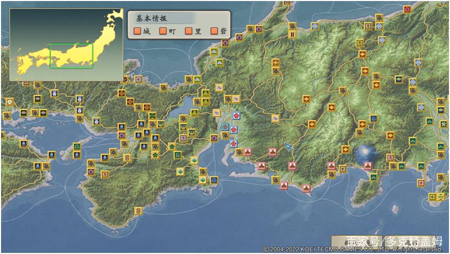Select the 忍 icon in southwestern Kii
This screenshot has width=450, height=254.
tap(105, 174)
